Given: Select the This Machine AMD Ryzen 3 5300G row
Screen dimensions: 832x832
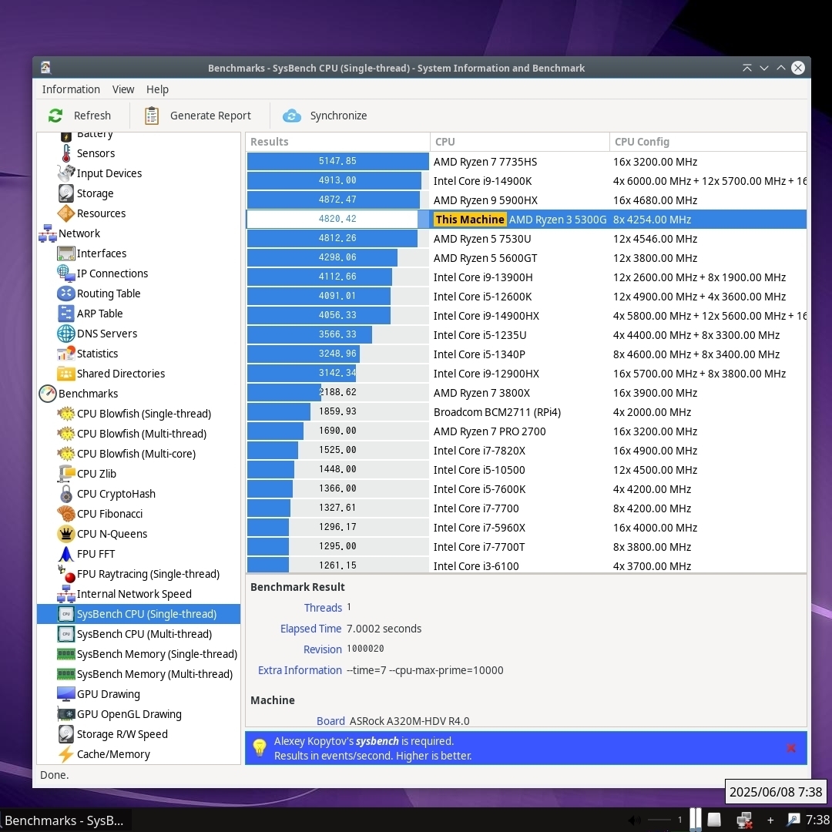Looking at the screenshot, I should 526,220.
